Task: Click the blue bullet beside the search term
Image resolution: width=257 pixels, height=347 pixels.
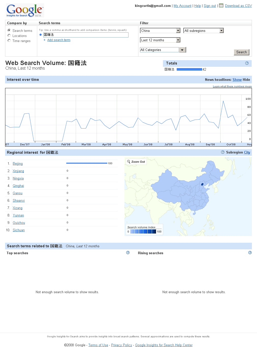Action: click(41, 35)
